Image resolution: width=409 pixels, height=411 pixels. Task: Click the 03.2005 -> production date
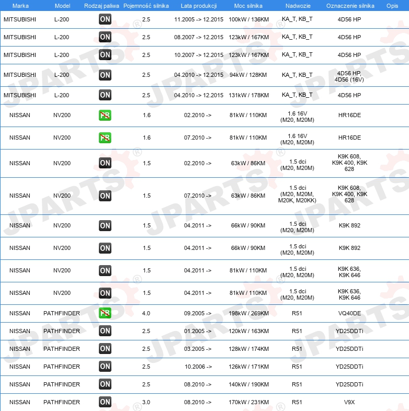click(x=198, y=349)
